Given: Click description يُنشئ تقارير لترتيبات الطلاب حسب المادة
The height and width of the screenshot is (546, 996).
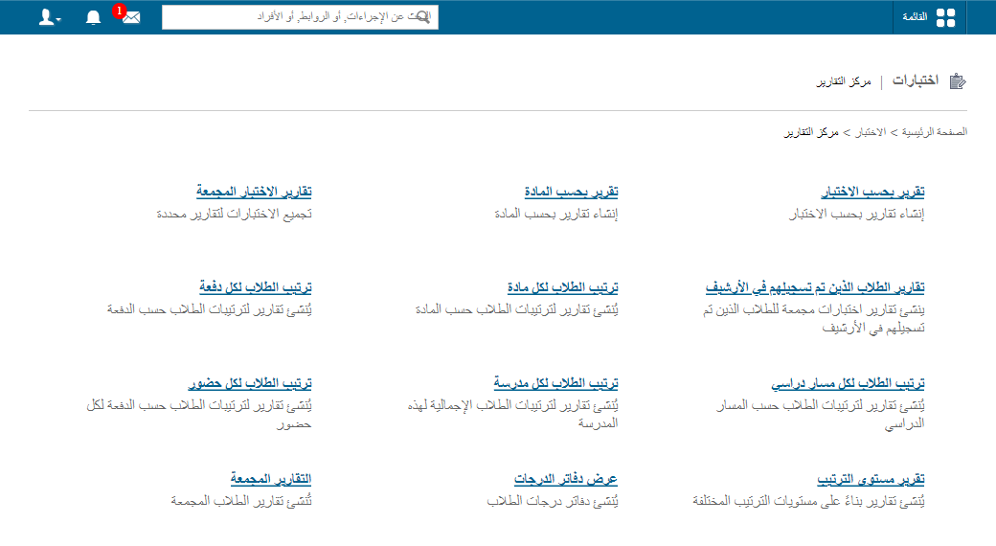Looking at the screenshot, I should click(517, 310).
